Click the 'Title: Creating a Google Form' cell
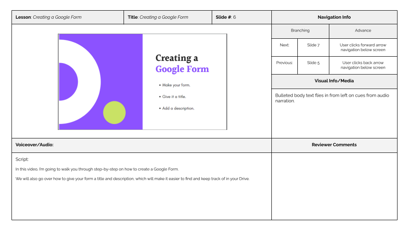Image resolution: width=409 pixels, height=230 pixels. pyautogui.click(x=168, y=17)
